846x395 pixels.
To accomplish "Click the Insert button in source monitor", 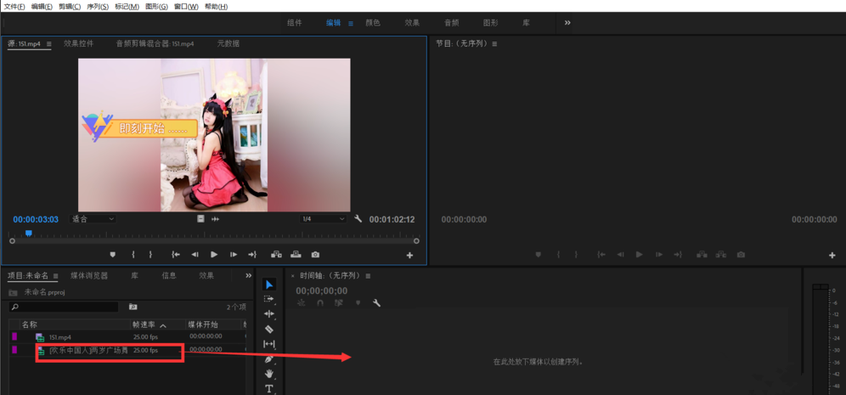I will point(276,255).
